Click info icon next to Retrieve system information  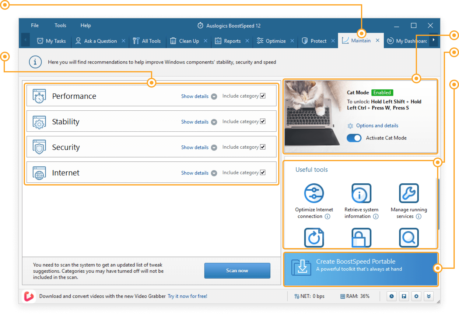point(376,216)
